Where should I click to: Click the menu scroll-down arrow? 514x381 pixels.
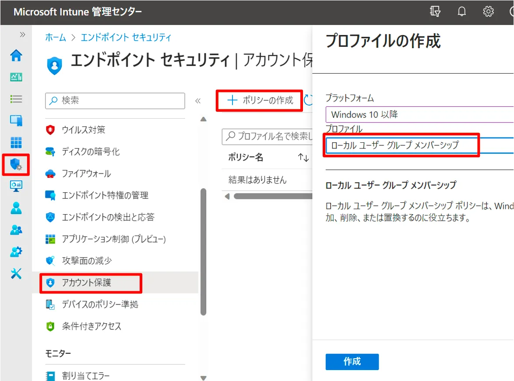[x=203, y=378]
